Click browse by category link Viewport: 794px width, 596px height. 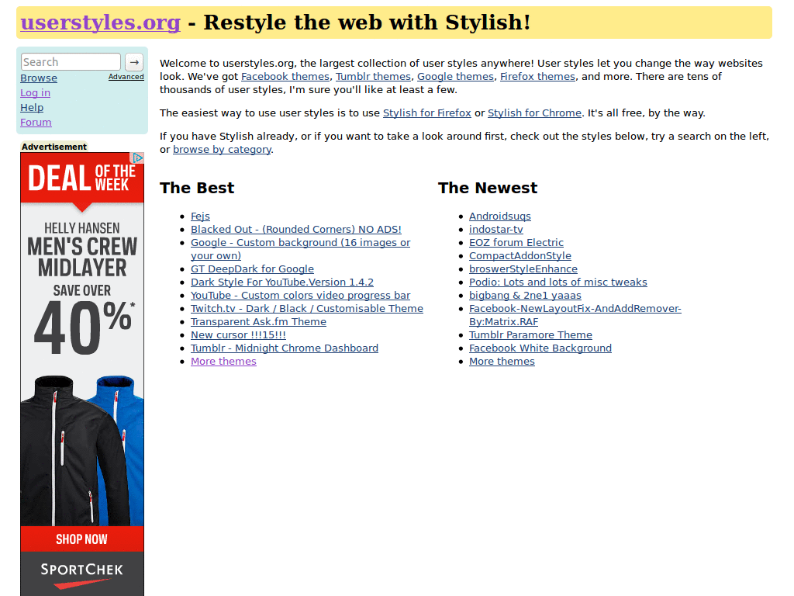coord(222,150)
